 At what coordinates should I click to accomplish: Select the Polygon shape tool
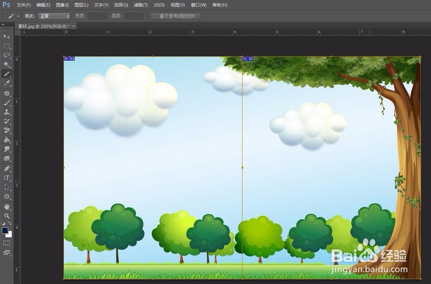(7, 197)
